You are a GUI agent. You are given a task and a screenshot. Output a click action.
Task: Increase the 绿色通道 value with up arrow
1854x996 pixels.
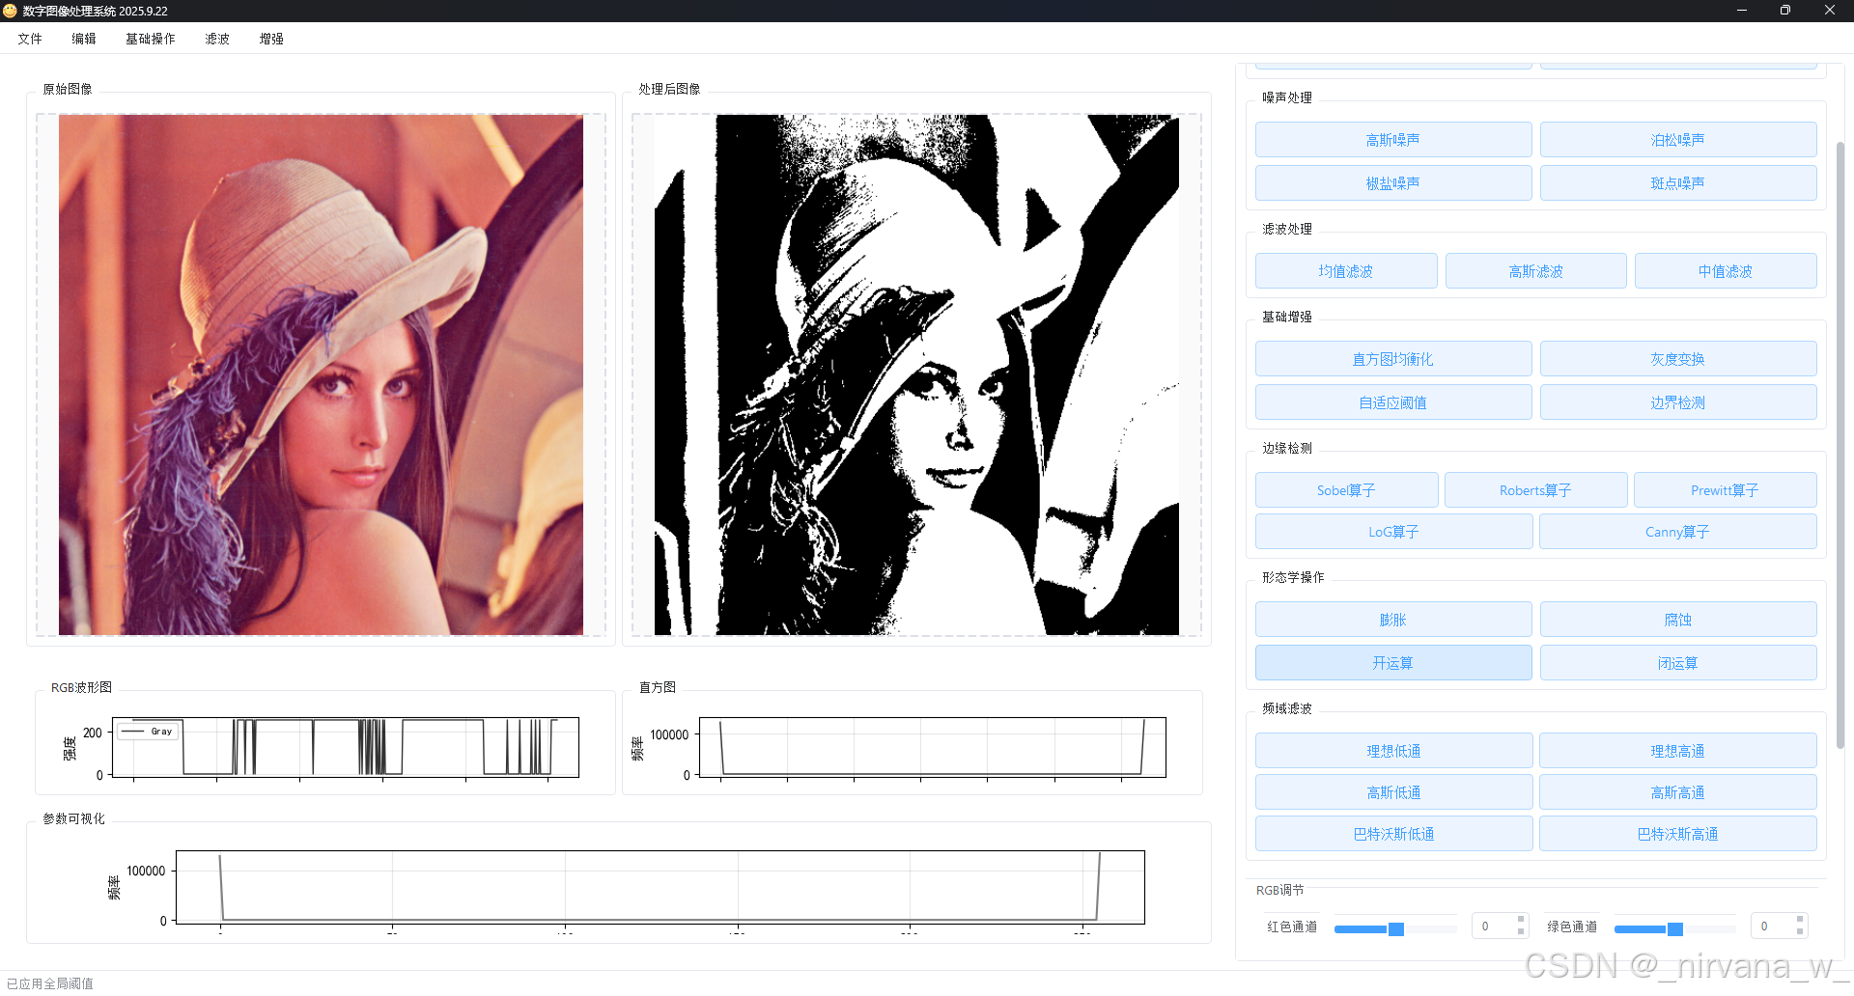[x=1800, y=920]
